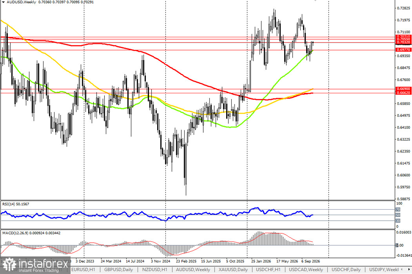Select the 0.69770 horizontal level label
Viewport: 412px width, 274px height.
point(403,50)
